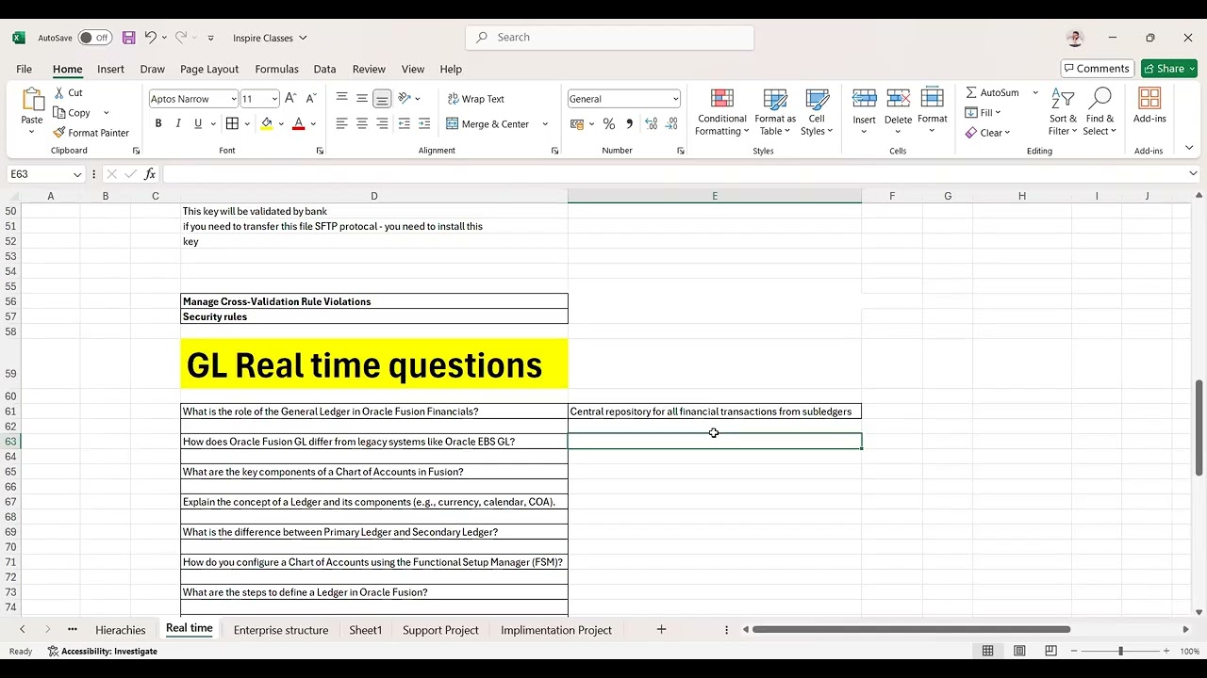The height and width of the screenshot is (678, 1207).
Task: Toggle italic formatting
Action: [x=178, y=123]
